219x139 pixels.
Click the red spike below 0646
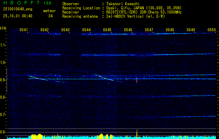pos(137,81)
